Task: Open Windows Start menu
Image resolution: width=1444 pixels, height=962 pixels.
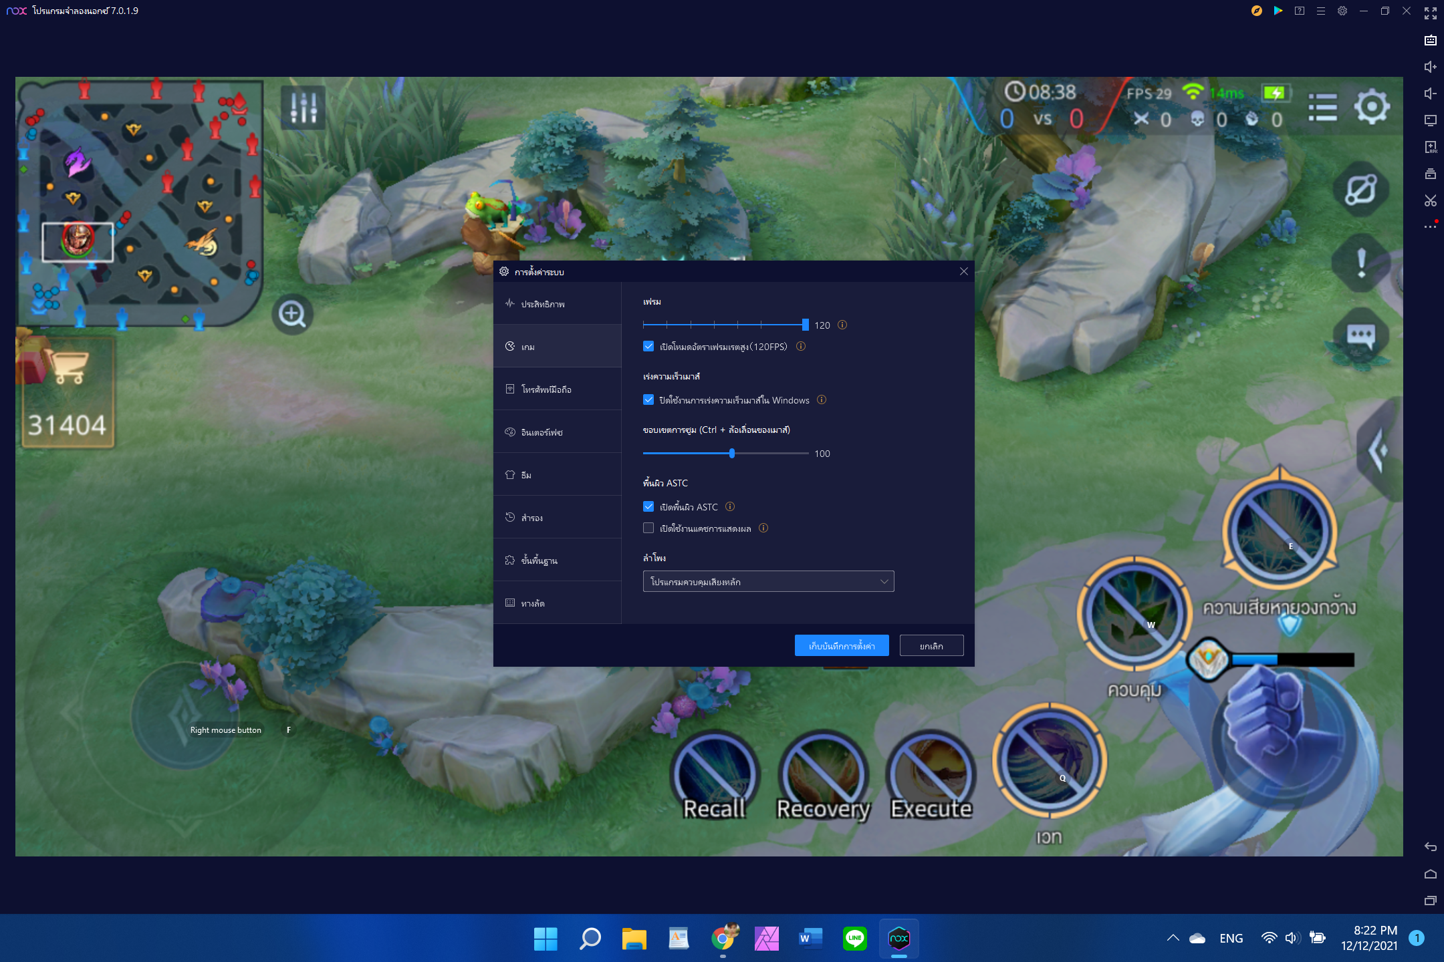Action: tap(546, 939)
